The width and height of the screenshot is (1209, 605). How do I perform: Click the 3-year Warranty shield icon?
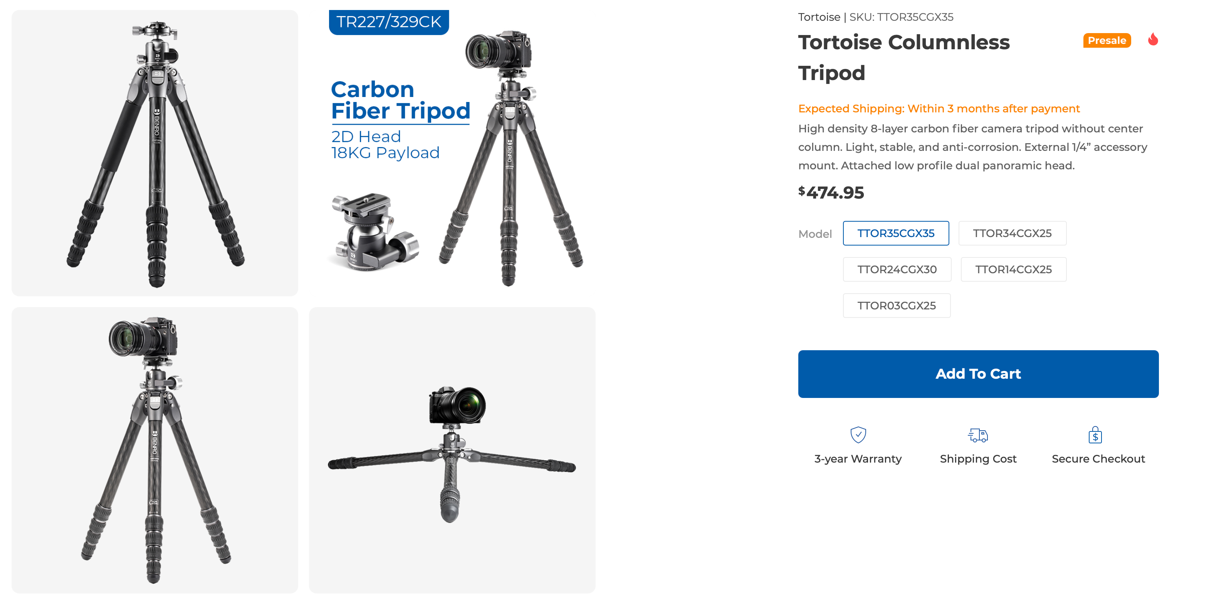[858, 435]
